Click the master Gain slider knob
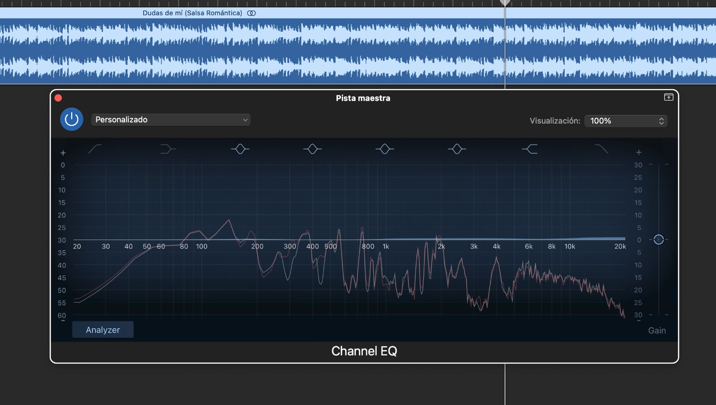 [659, 239]
